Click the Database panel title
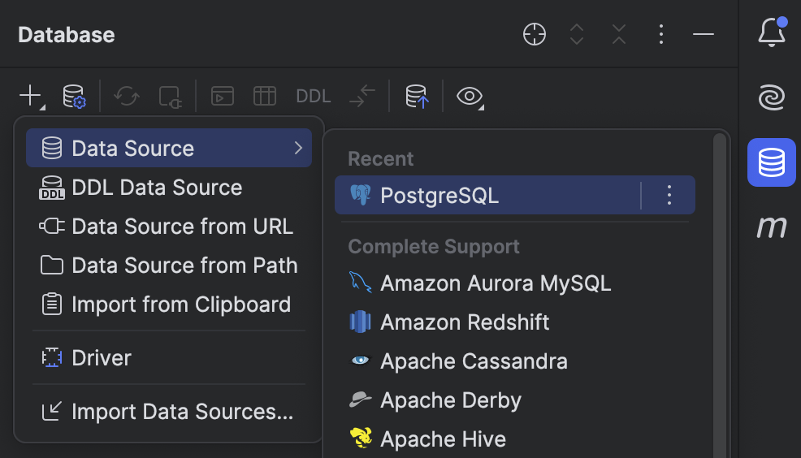 click(67, 35)
